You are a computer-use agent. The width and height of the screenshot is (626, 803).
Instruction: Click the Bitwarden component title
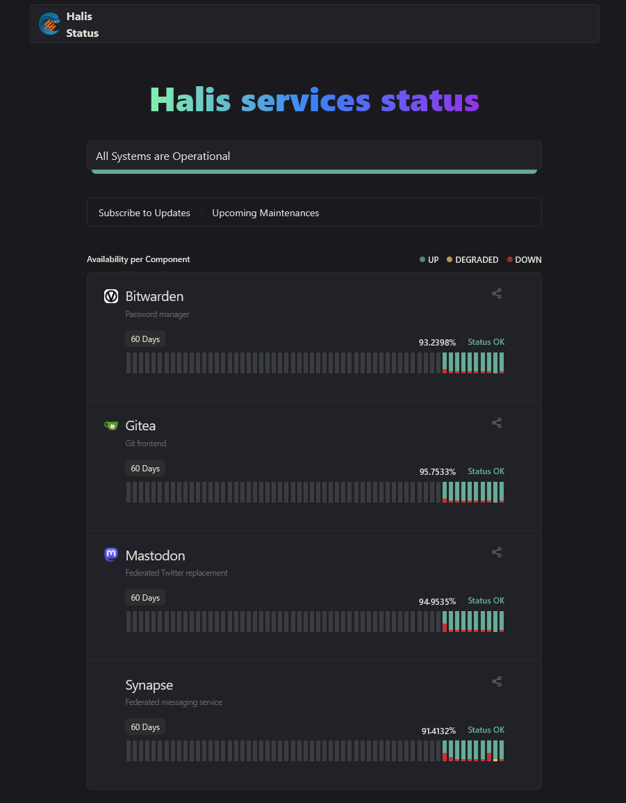point(154,296)
